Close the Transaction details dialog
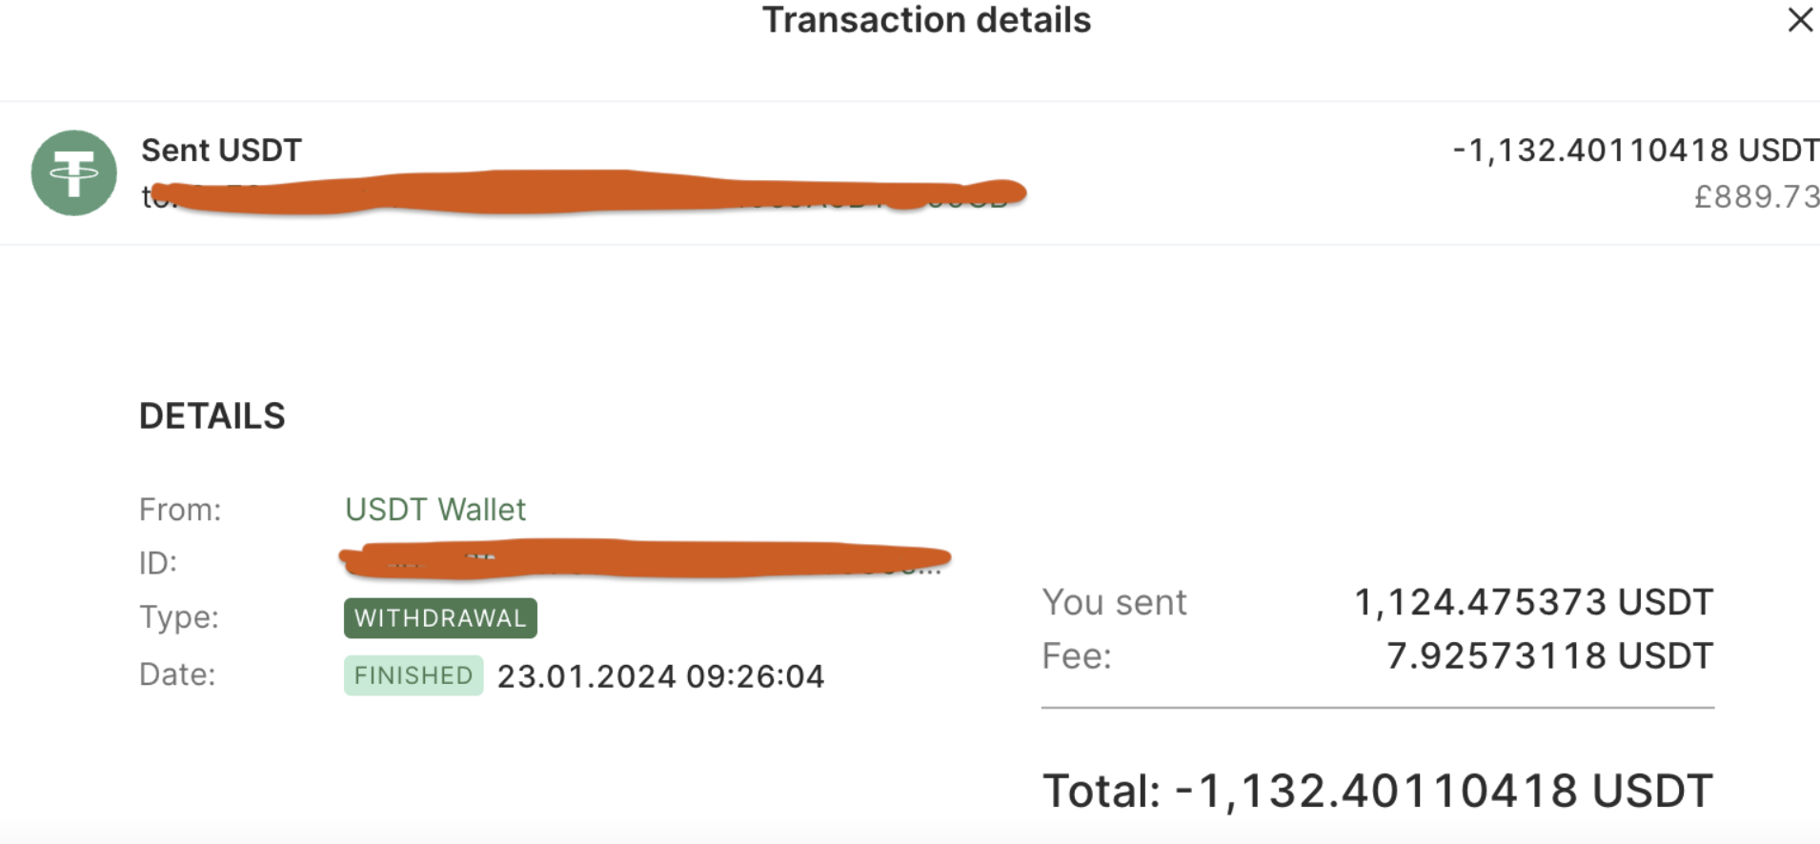 pyautogui.click(x=1799, y=19)
